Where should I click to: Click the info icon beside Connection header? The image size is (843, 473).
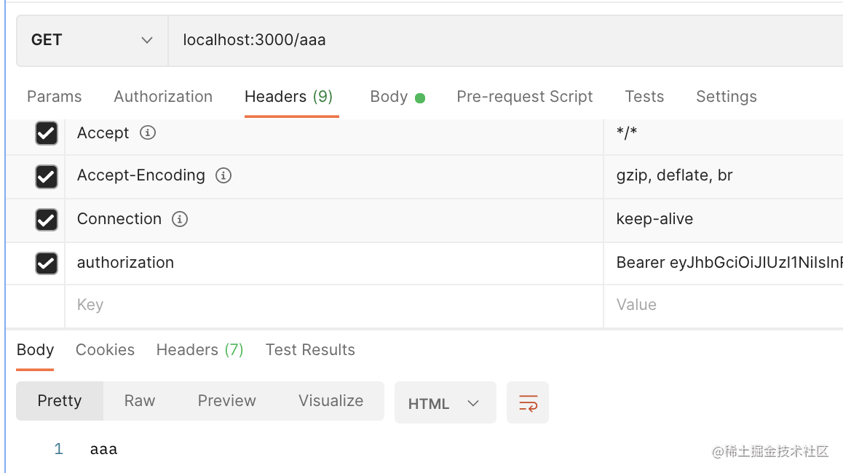180,219
